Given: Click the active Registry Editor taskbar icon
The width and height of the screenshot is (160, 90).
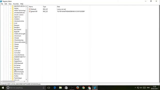Looking at the screenshot, I should click(x=95, y=88).
